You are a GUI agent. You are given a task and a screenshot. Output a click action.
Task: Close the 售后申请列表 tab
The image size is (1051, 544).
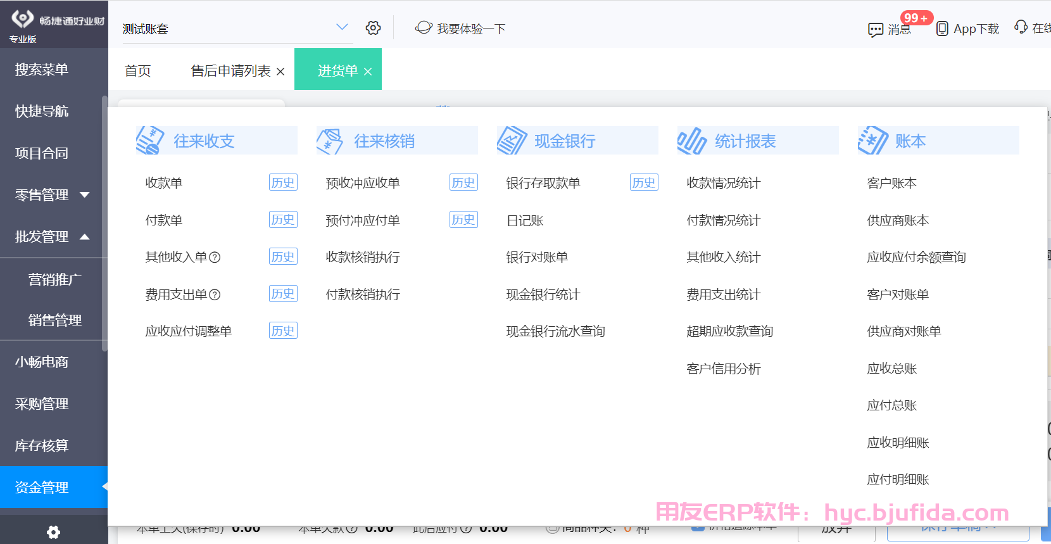tap(280, 72)
